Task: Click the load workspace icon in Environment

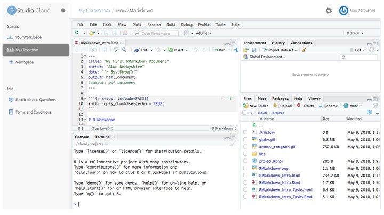Action: (x=246, y=50)
